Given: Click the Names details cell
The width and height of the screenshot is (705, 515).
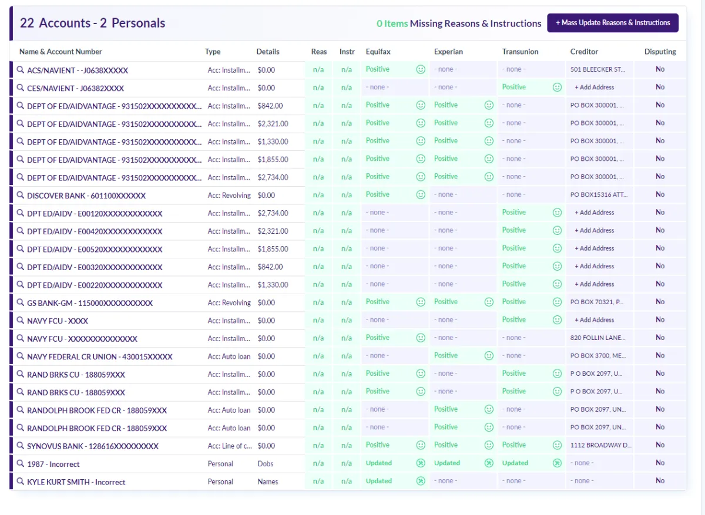Looking at the screenshot, I should [x=267, y=482].
